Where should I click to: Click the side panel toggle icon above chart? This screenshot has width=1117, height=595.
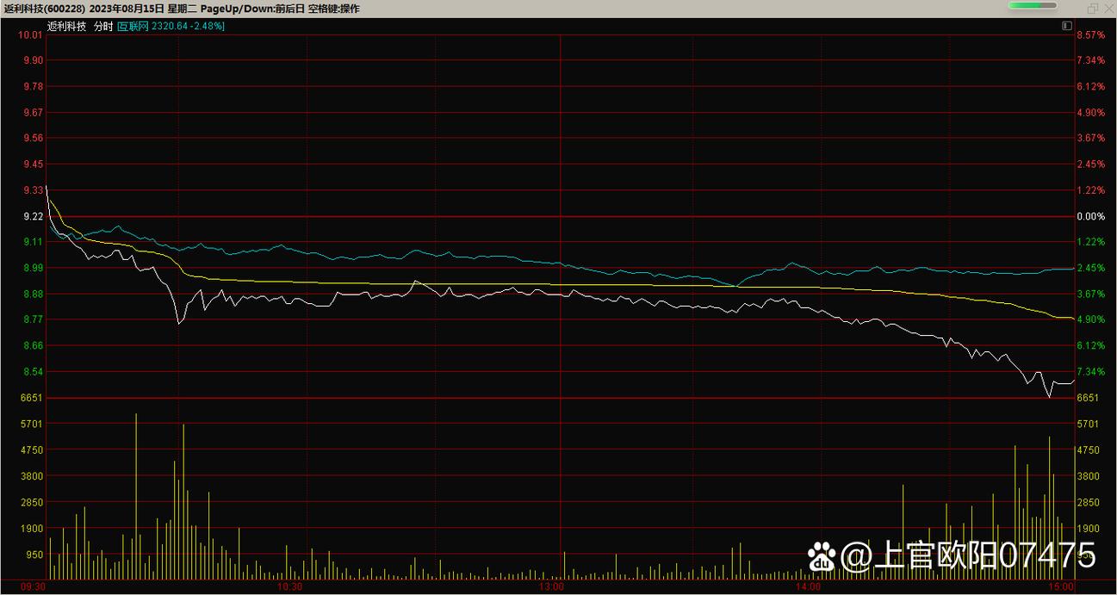pyautogui.click(x=1067, y=27)
